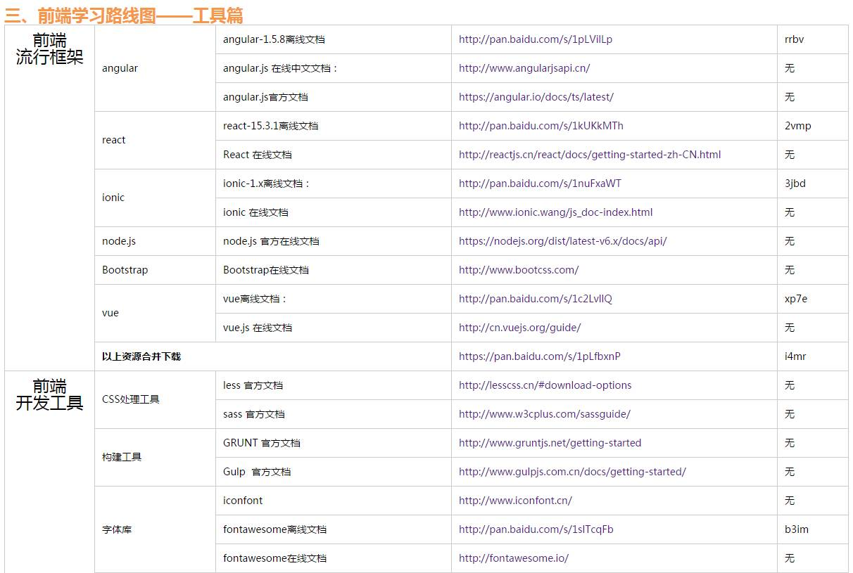
Task: Click the sass 官方文档 label
Action: click(254, 414)
